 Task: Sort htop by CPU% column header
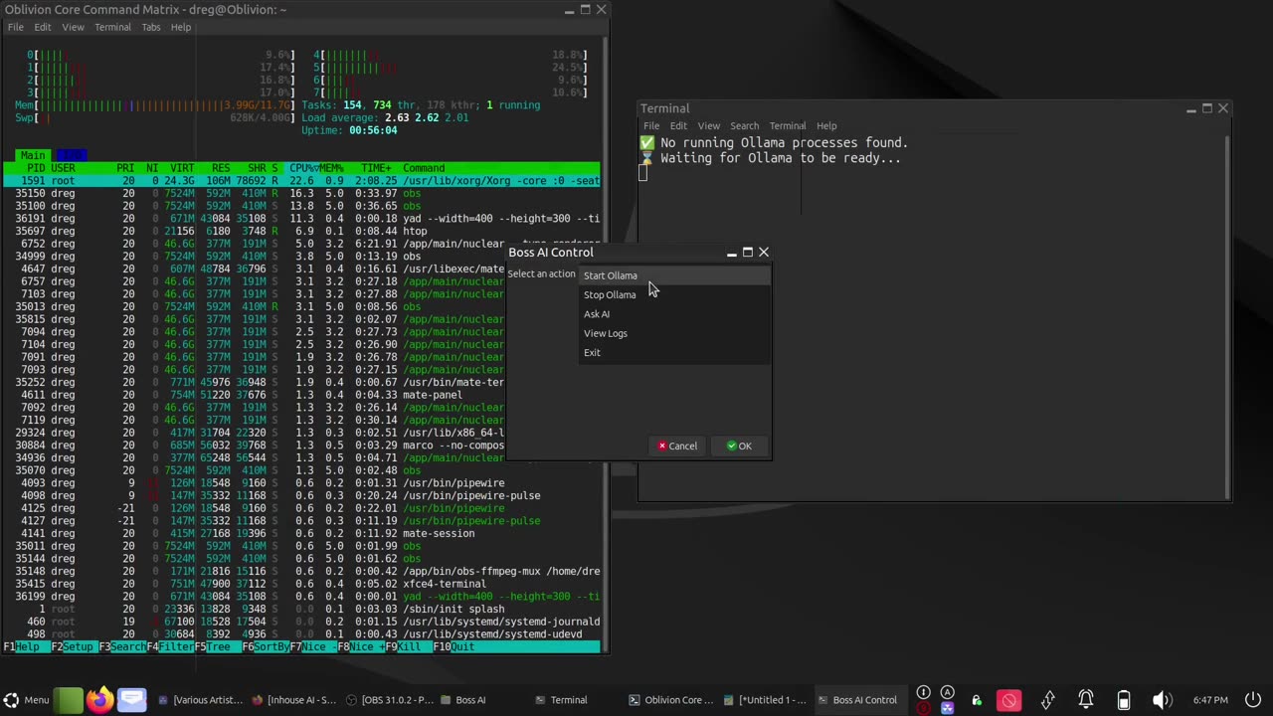[301, 168]
